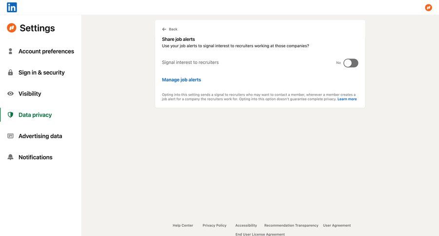The height and width of the screenshot is (236, 439).
Task: Enable Signal interest to recruiters toggle
Action: tap(351, 63)
